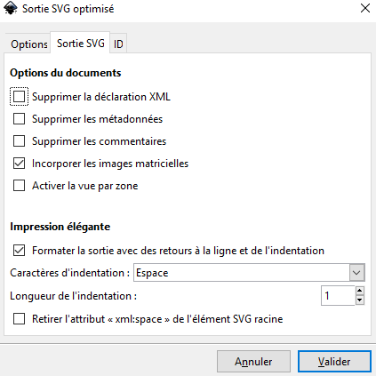Viewport: 376px width, 376px height.
Task: Select the Espace combo box field
Action: click(249, 272)
